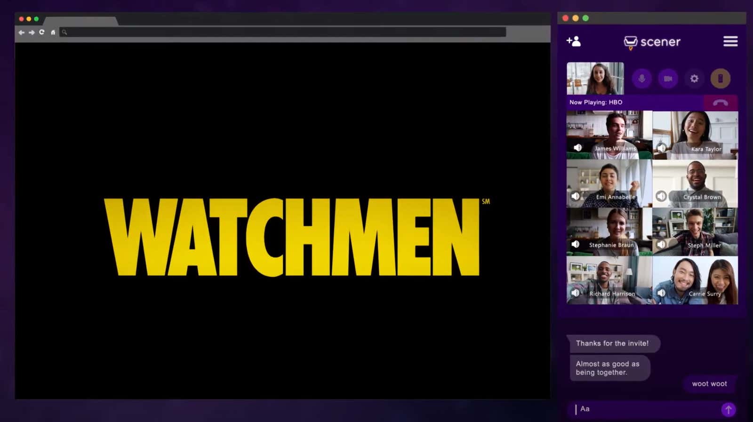Toggle the microphone button

pyautogui.click(x=641, y=79)
